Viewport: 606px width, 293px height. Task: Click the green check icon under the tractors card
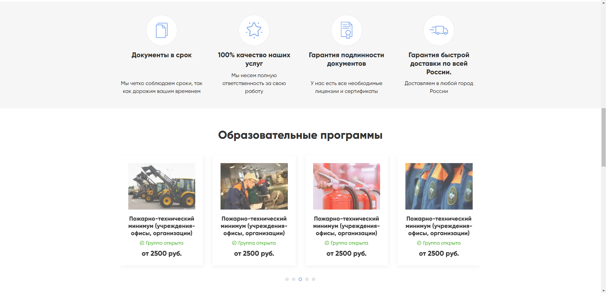click(142, 243)
